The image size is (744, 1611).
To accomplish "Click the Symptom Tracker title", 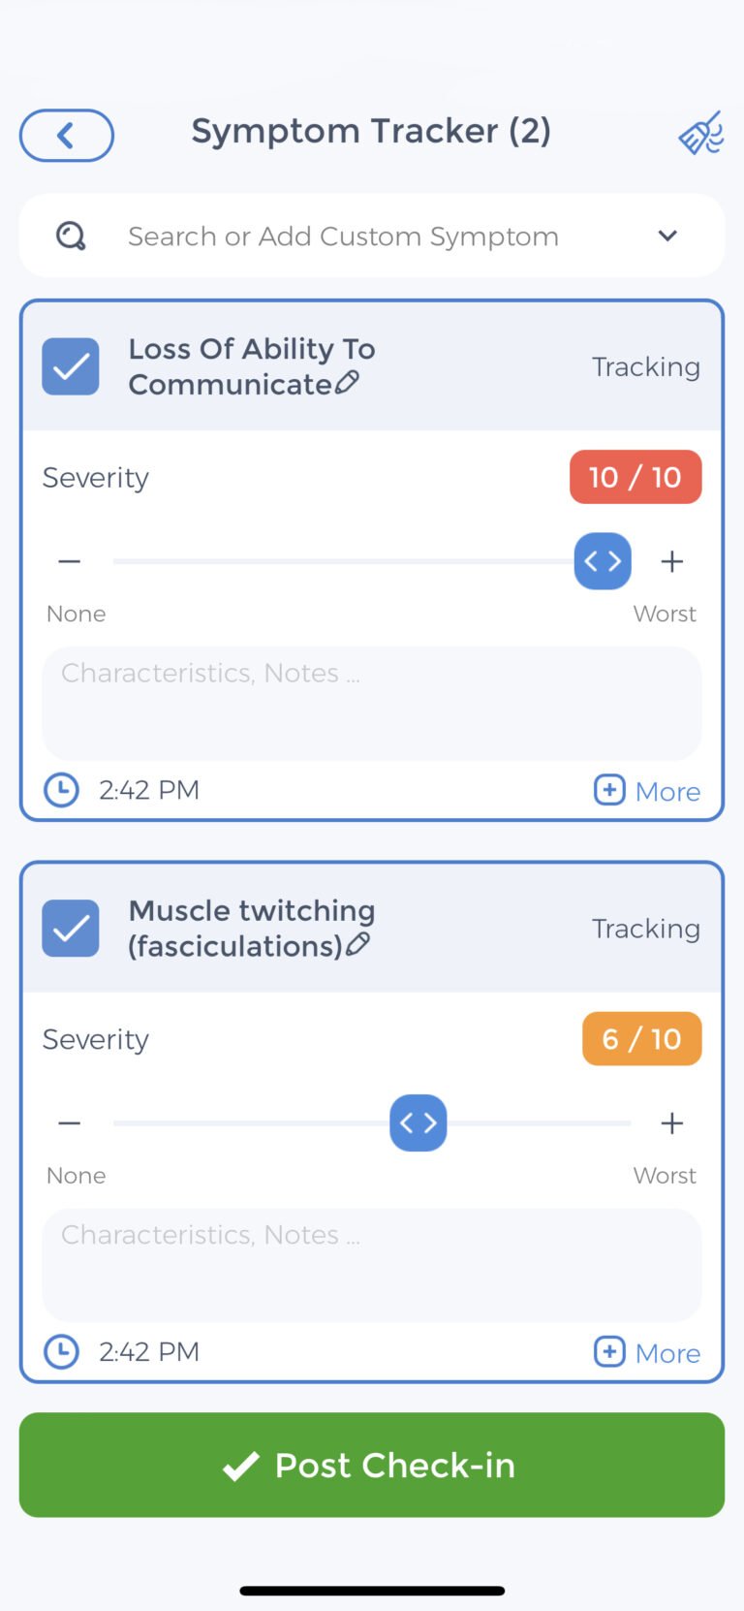I will pos(371,131).
